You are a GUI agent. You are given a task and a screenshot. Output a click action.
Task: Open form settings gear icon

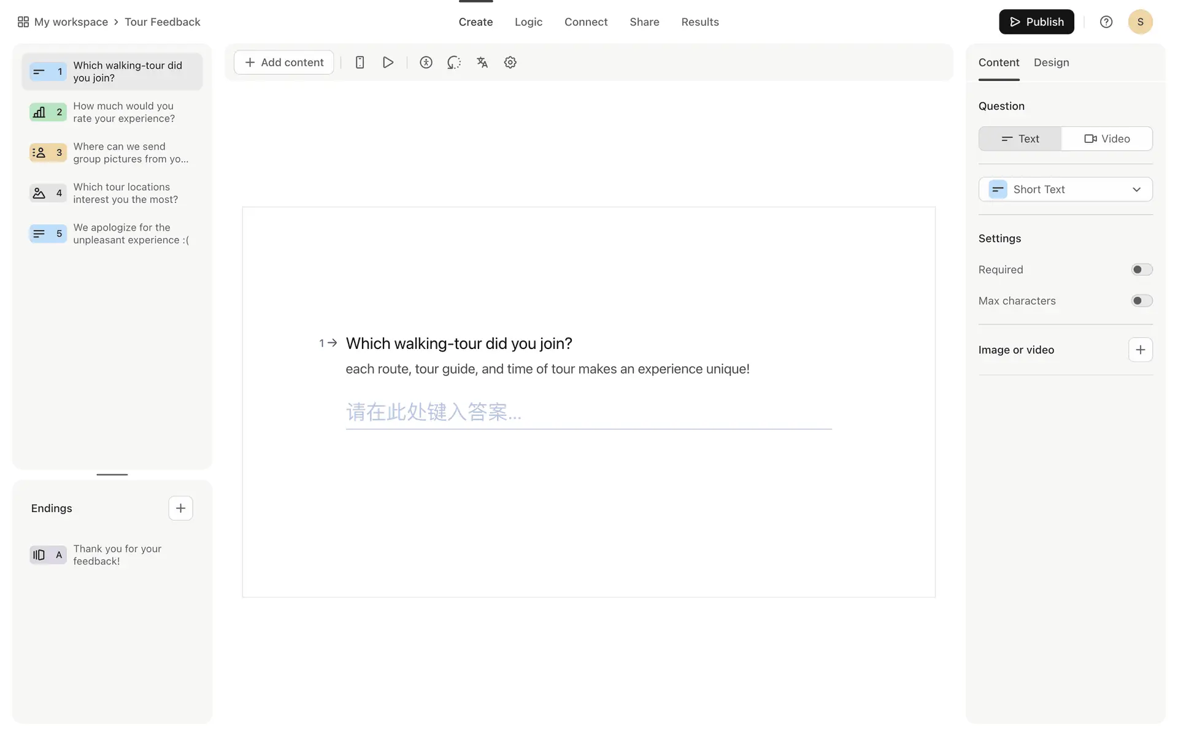click(x=510, y=63)
